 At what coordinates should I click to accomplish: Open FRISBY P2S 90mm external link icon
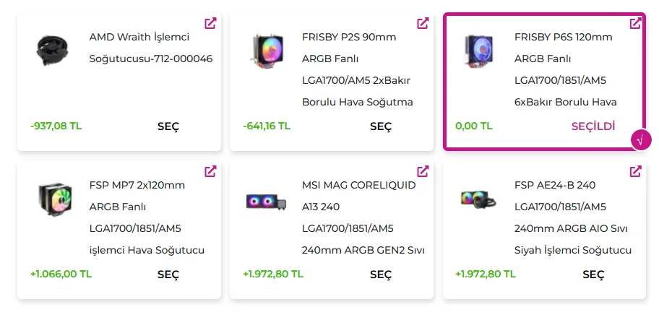tap(423, 23)
